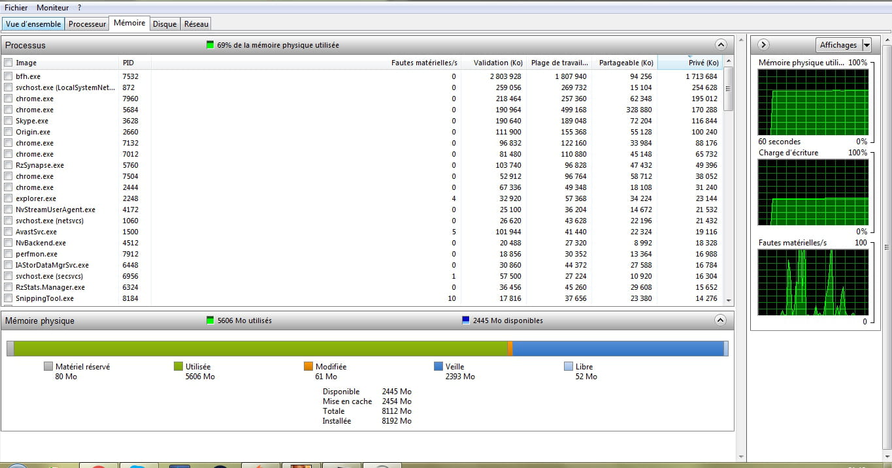Click the Mise en cache 2454 Mo value
The width and height of the screenshot is (892, 468).
397,401
